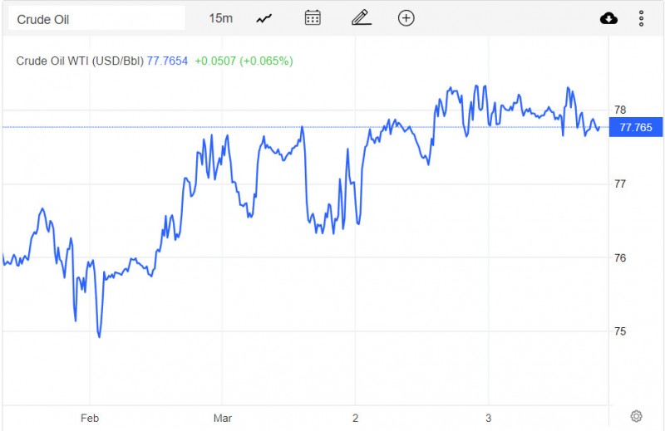Select the pencil drawing tool
The width and height of the screenshot is (665, 431).
[359, 18]
